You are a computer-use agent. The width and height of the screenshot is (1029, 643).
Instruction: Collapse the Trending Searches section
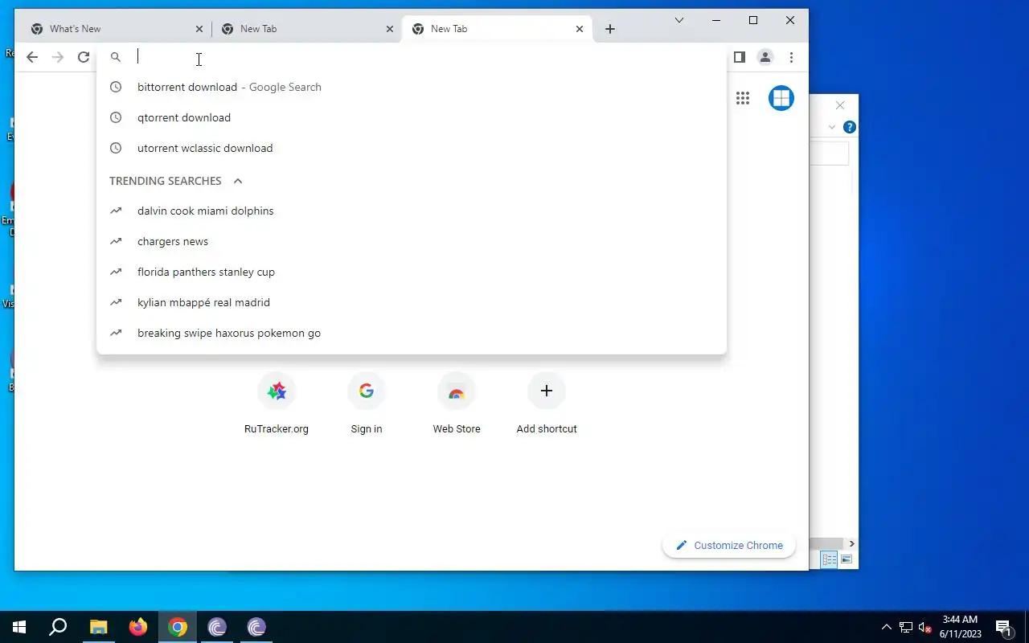238,181
